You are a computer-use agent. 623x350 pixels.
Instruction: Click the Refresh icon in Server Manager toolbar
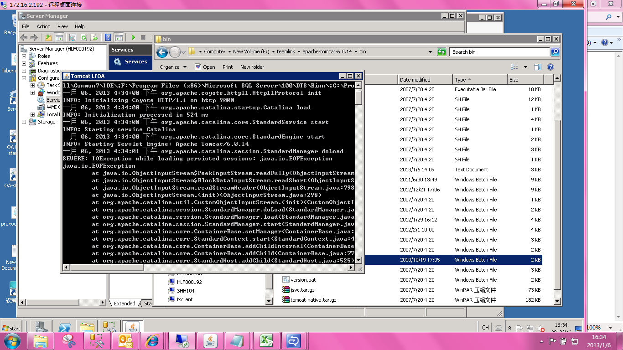tap(83, 37)
